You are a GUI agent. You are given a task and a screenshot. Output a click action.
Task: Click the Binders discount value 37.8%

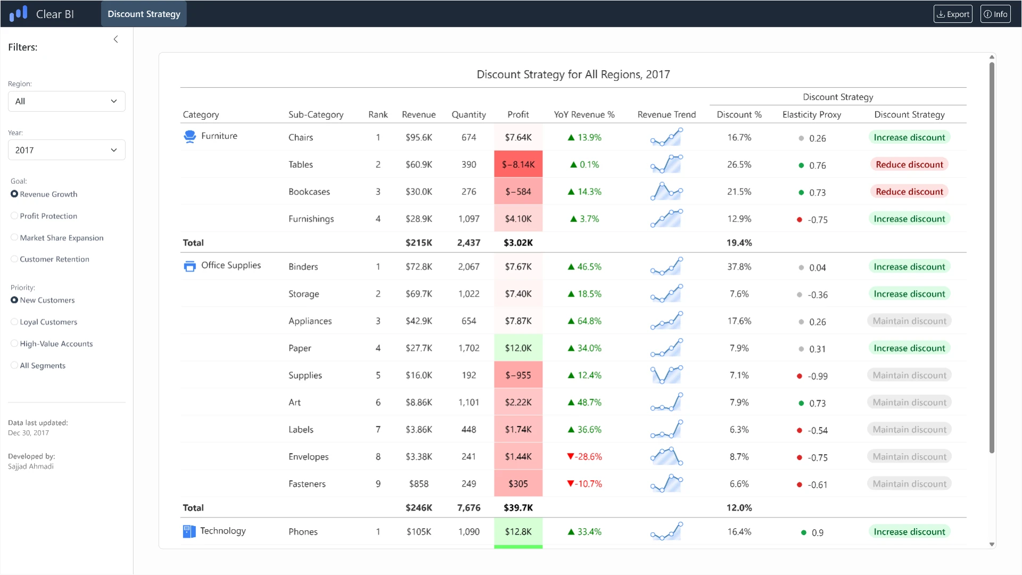click(x=739, y=267)
